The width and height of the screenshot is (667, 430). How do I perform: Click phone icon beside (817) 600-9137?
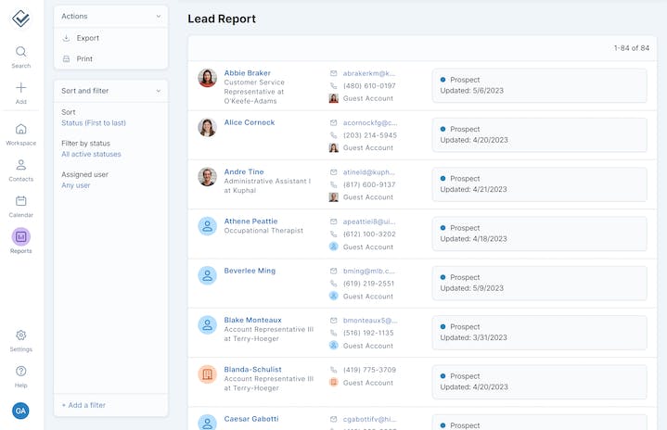pyautogui.click(x=334, y=184)
